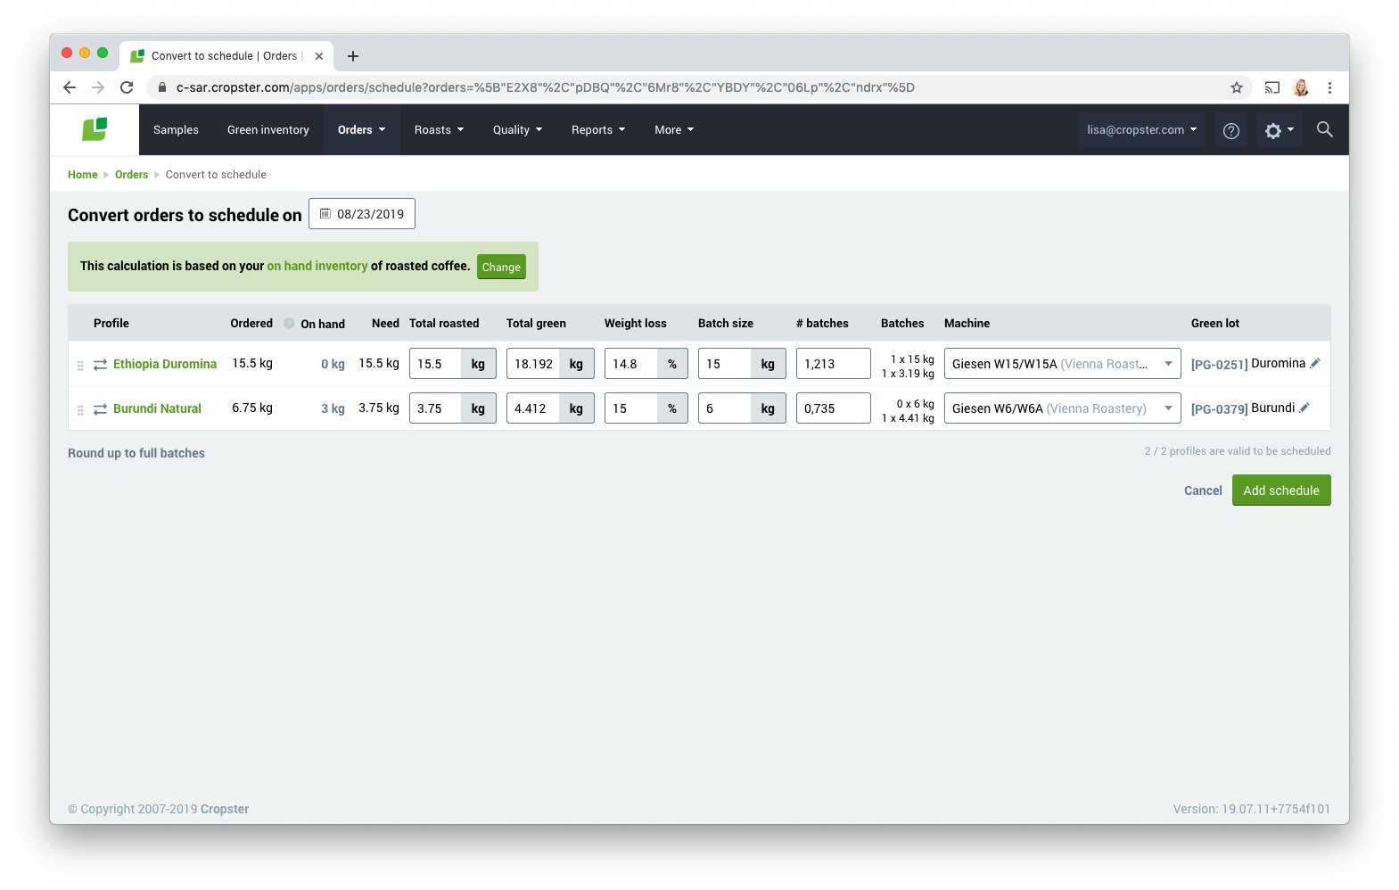Image resolution: width=1399 pixels, height=890 pixels.
Task: Click the On hand info circle icon
Action: click(289, 323)
